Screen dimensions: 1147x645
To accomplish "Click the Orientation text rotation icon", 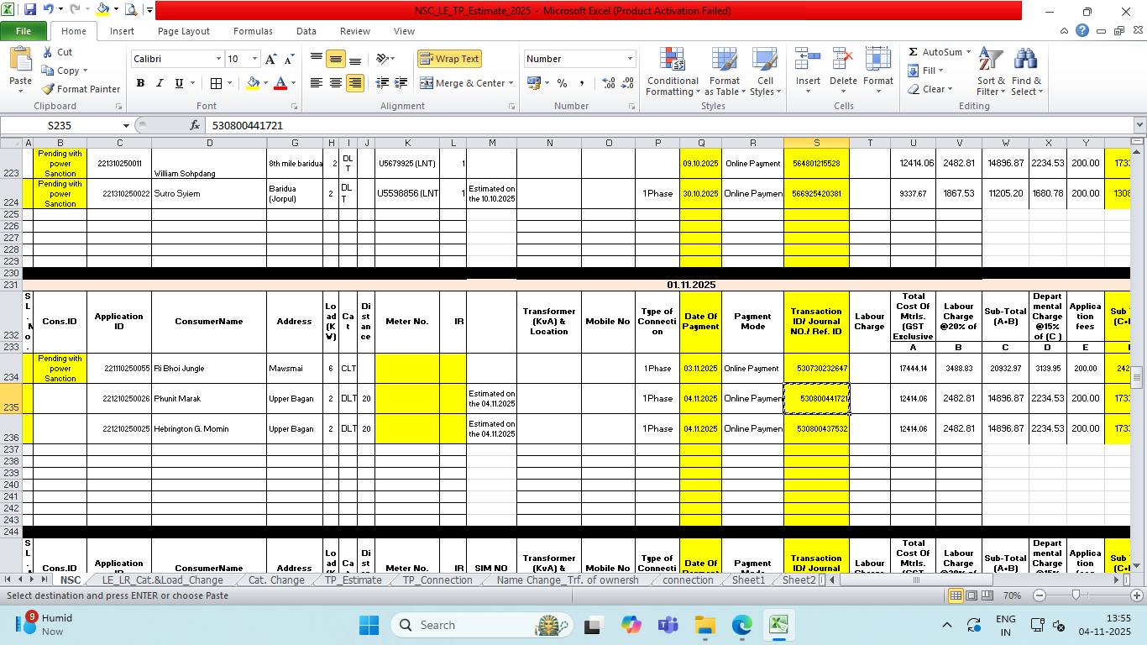I will [382, 59].
